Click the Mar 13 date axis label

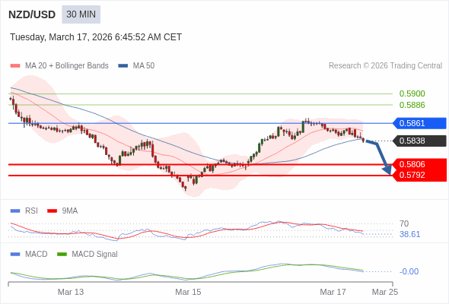click(x=71, y=292)
